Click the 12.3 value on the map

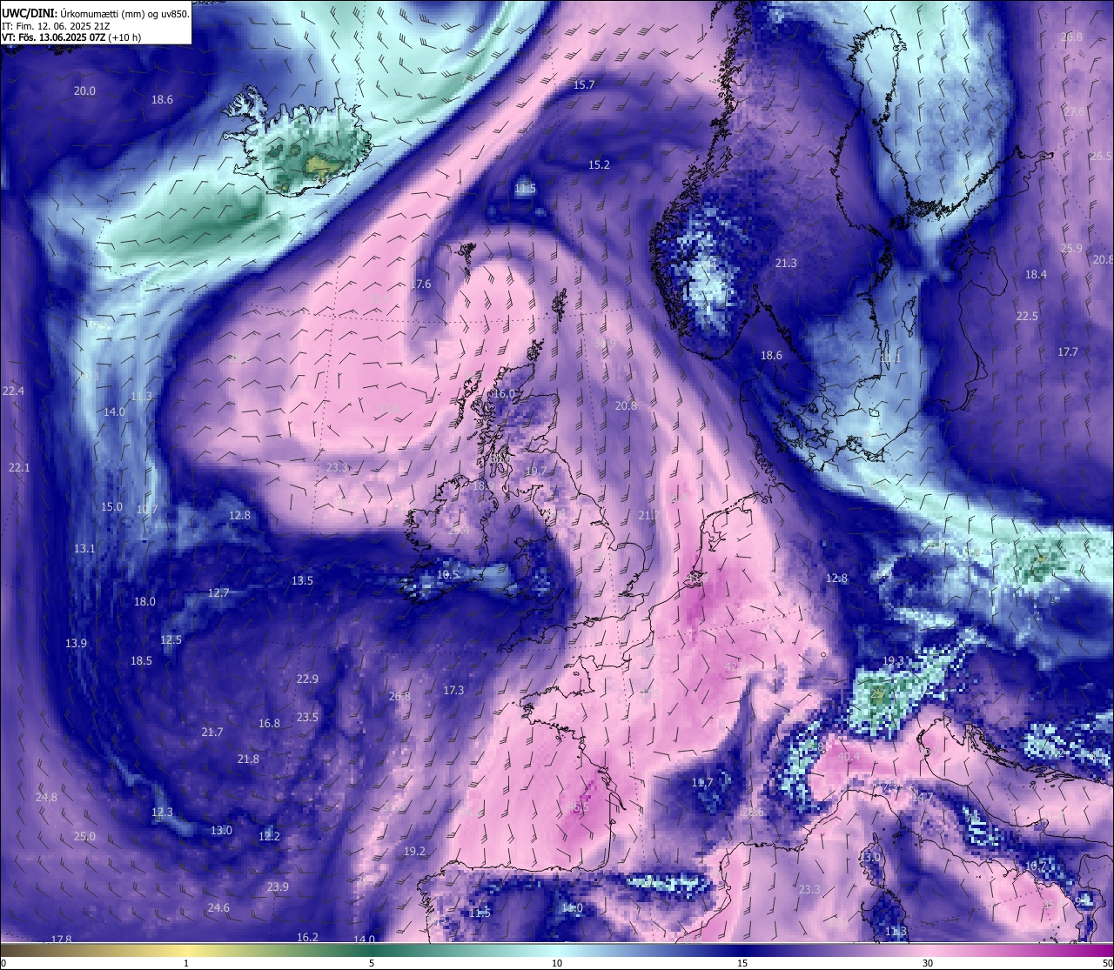pos(163,813)
